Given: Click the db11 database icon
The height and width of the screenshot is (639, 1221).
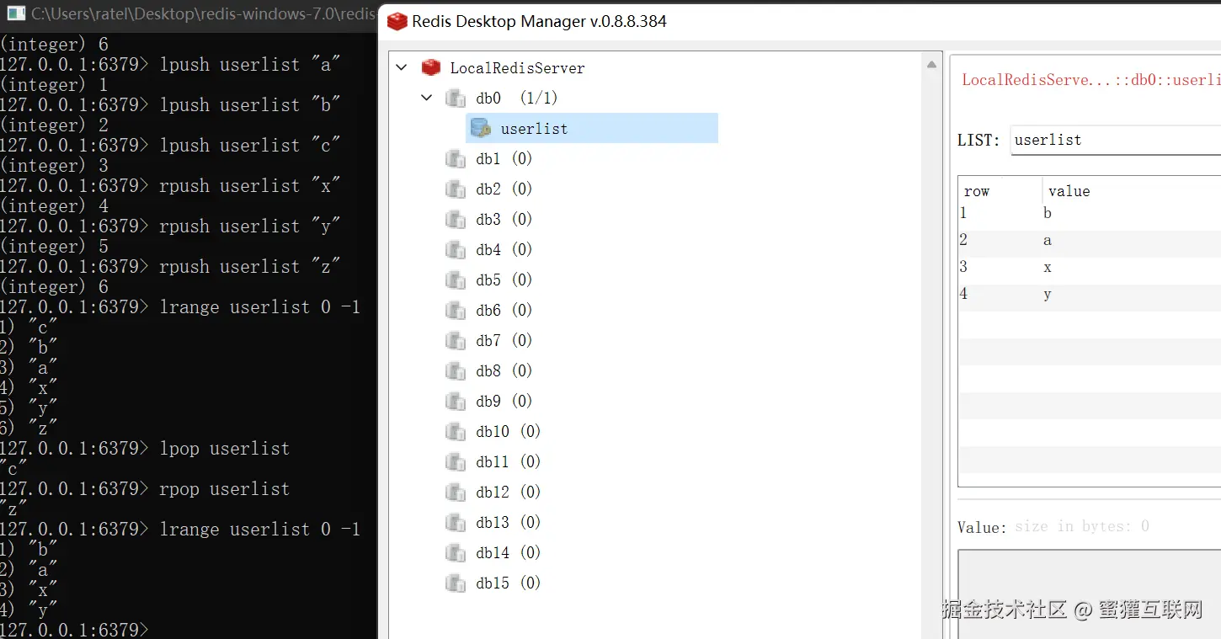Looking at the screenshot, I should 456,462.
